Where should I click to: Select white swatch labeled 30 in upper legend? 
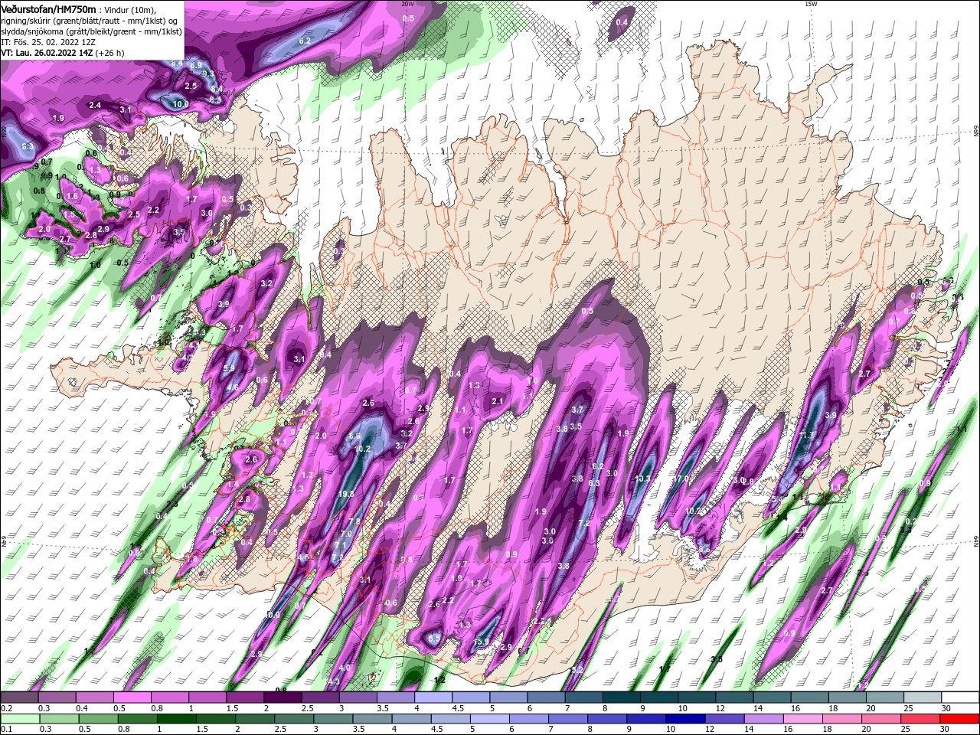click(960, 697)
